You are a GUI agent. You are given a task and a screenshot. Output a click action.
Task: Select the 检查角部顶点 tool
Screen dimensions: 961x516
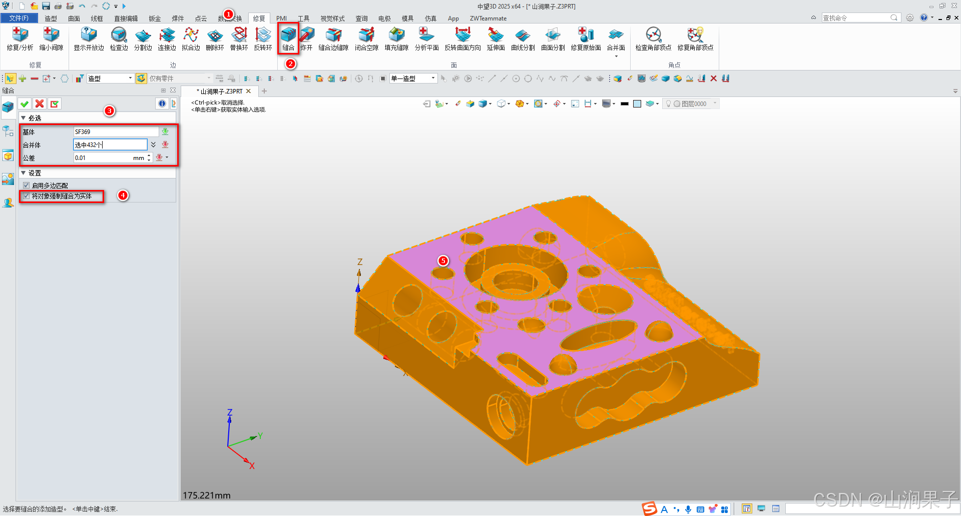pos(653,40)
